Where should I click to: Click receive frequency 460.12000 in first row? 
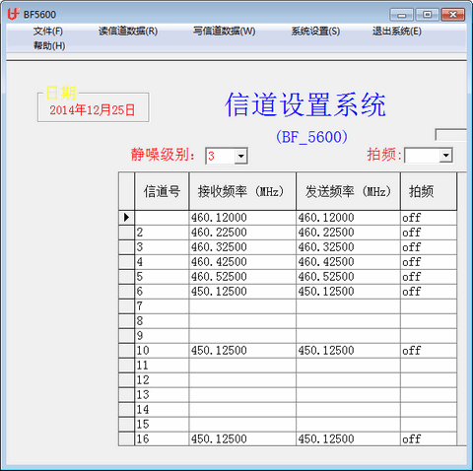click(242, 218)
